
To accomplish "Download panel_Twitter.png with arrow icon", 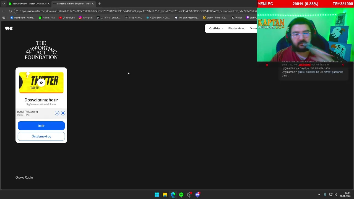I will 57,113.
